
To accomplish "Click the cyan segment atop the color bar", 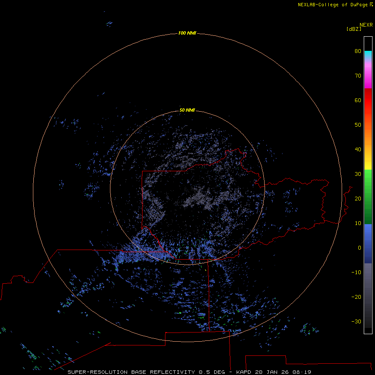I will click(x=368, y=55).
